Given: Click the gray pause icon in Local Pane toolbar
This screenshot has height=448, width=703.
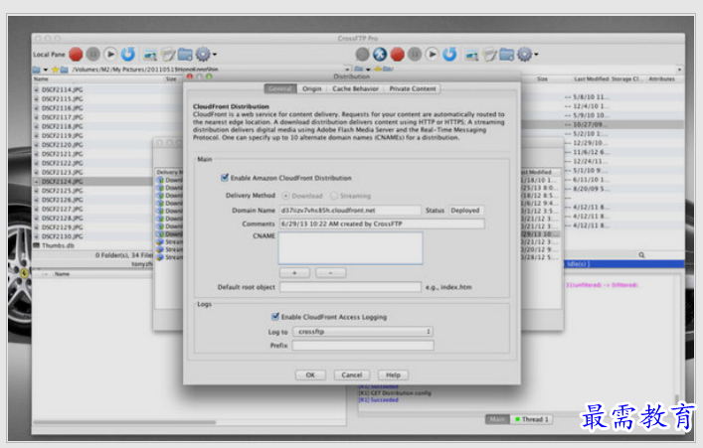Looking at the screenshot, I should click(x=93, y=55).
